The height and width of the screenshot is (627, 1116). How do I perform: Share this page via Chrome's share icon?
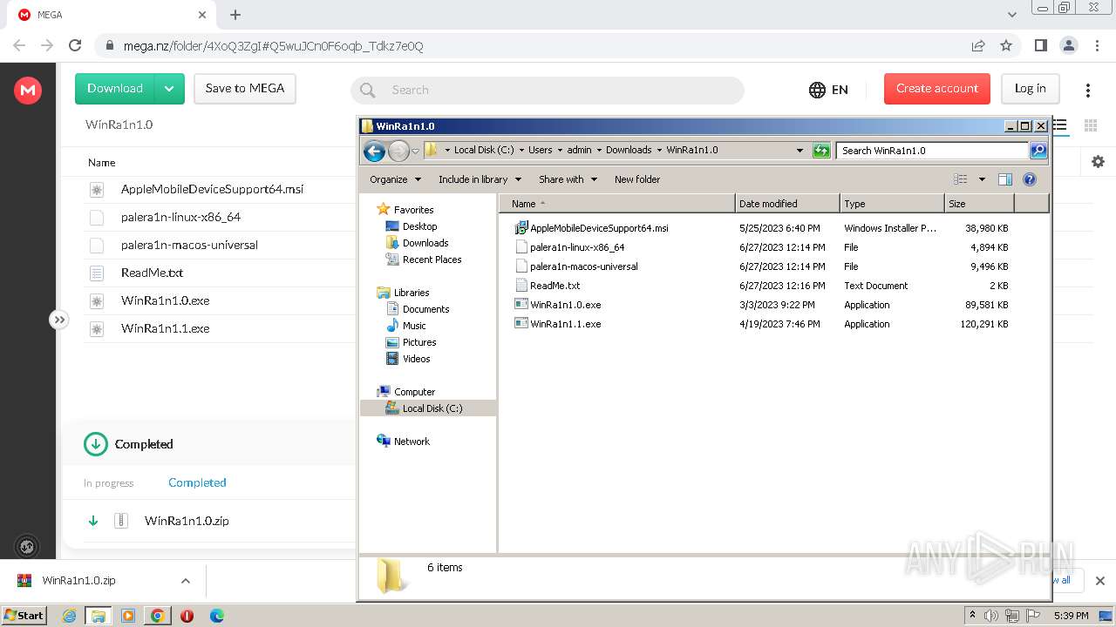point(978,45)
